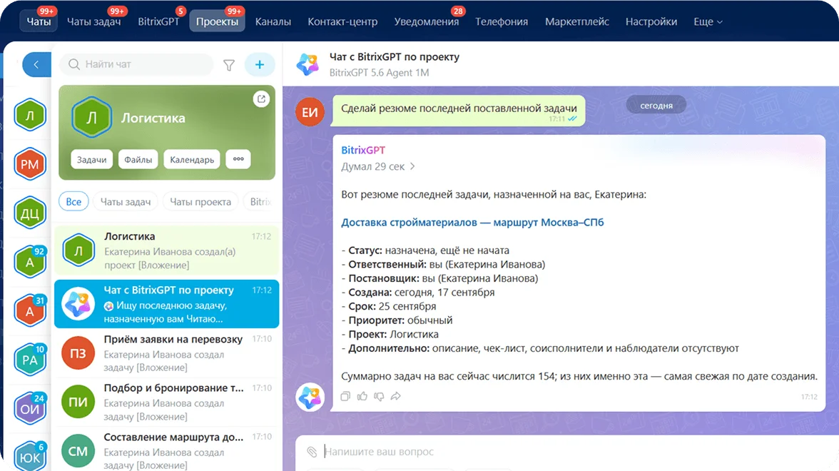Open the BitrixGPT top tab
The image size is (839, 471).
158,21
